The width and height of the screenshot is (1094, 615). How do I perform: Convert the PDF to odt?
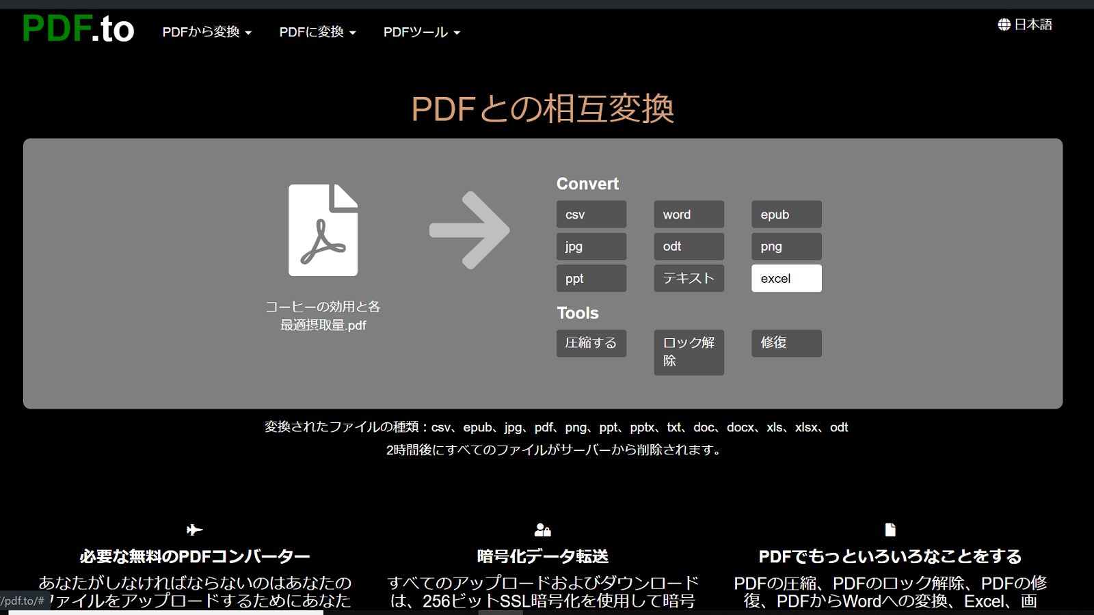pos(689,247)
